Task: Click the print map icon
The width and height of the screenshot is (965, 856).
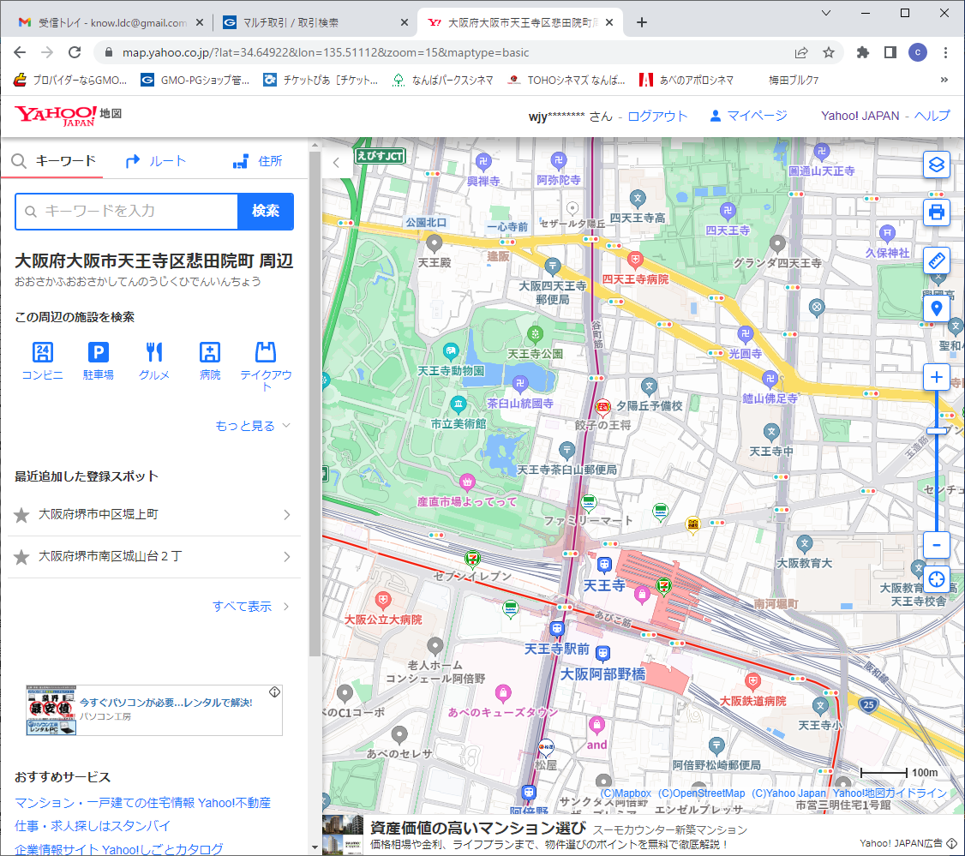Action: pos(936,212)
